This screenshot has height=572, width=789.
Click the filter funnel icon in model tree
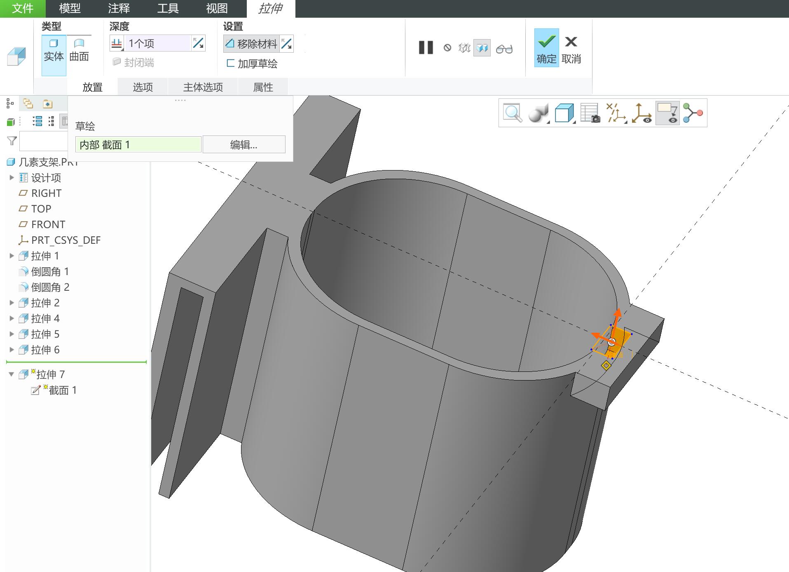click(12, 141)
